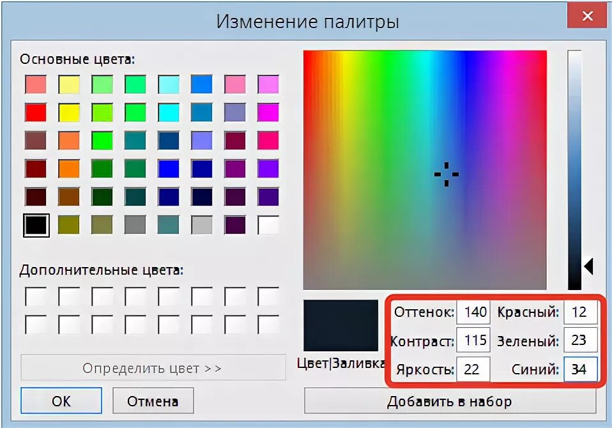Select the black basic color swatch
The width and height of the screenshot is (612, 428).
pyautogui.click(x=36, y=225)
